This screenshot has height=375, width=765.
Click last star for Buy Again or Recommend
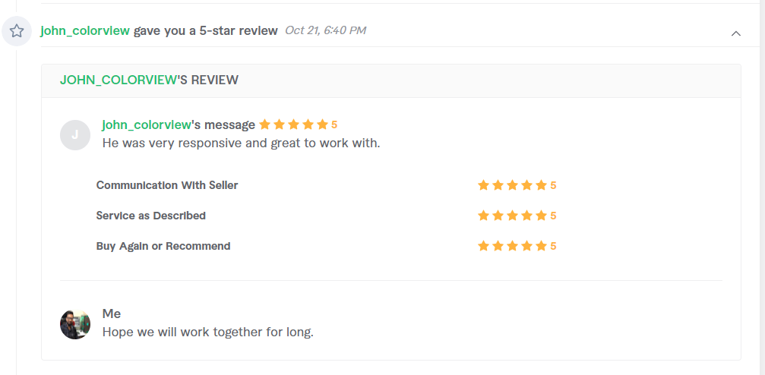click(x=541, y=246)
